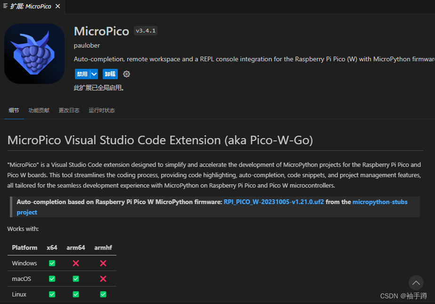Open the extension settings gear icon
Image resolution: width=435 pixels, height=304 pixels.
click(125, 74)
